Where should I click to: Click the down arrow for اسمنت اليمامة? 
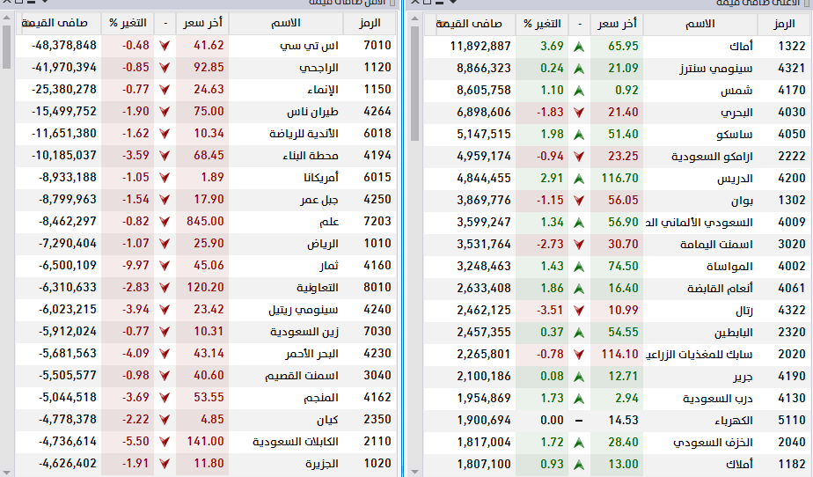[x=579, y=245]
